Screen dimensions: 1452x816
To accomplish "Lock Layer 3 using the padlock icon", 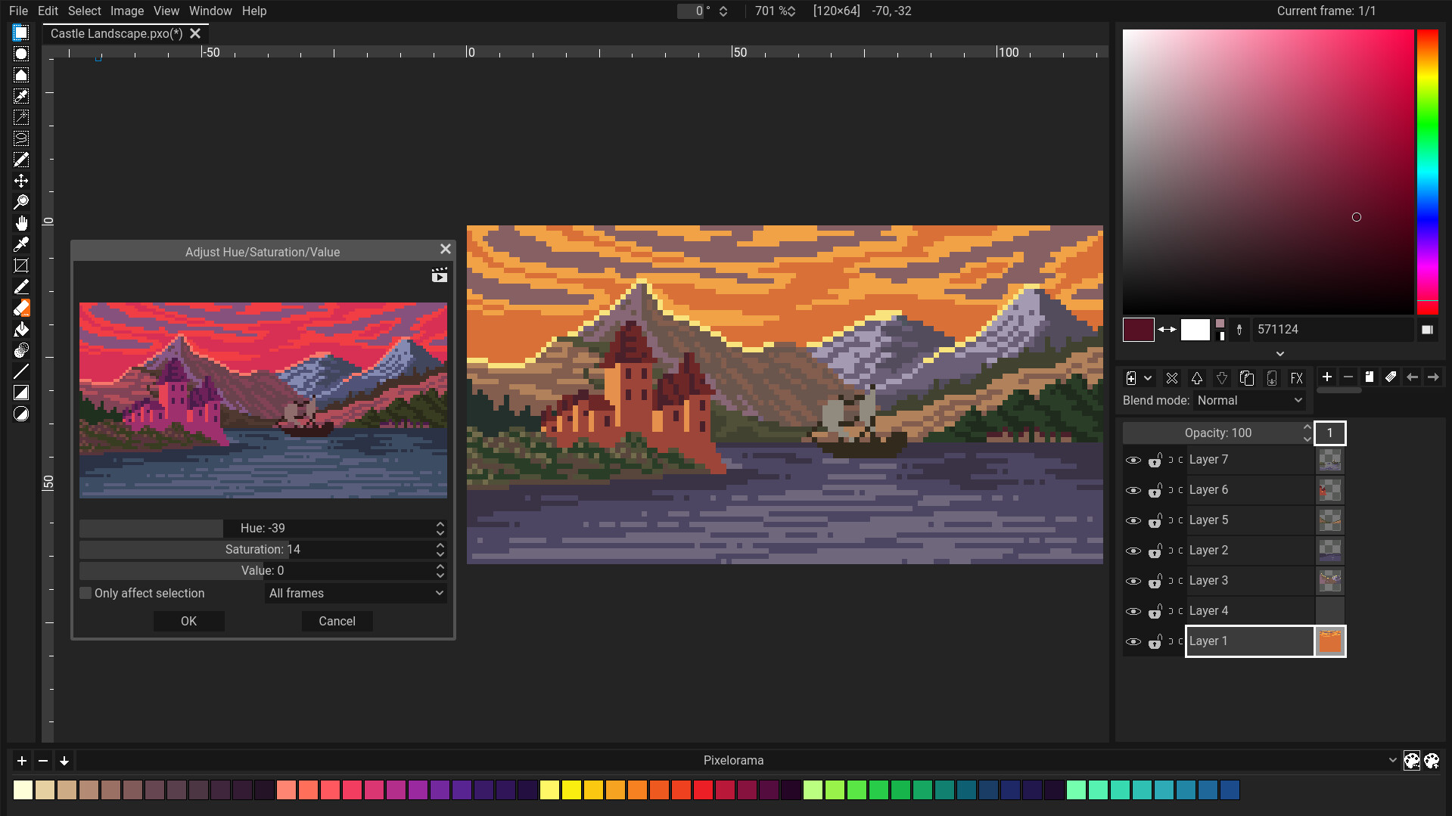I will [1155, 582].
